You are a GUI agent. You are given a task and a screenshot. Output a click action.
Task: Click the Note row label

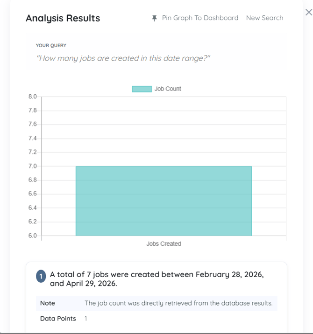48,303
